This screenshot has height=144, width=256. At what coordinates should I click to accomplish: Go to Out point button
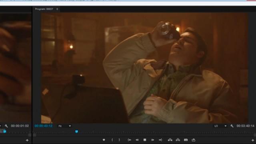[160, 140]
